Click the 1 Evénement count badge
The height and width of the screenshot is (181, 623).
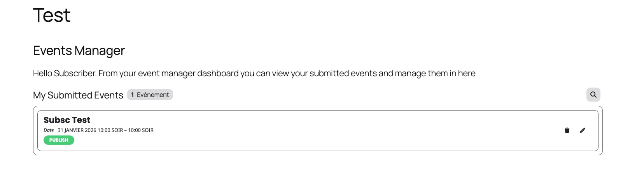[x=150, y=95]
